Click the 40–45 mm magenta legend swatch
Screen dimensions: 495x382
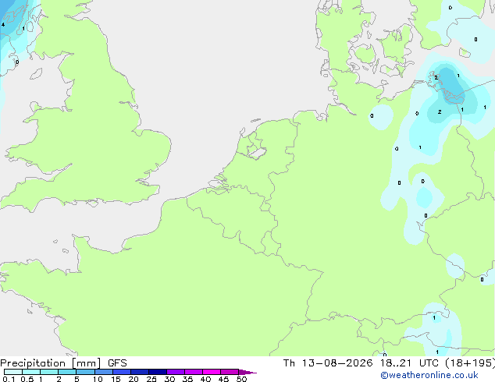tap(212, 372)
